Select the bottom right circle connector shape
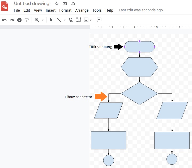The width and height of the screenshot is (192, 168). pyautogui.click(x=172, y=159)
